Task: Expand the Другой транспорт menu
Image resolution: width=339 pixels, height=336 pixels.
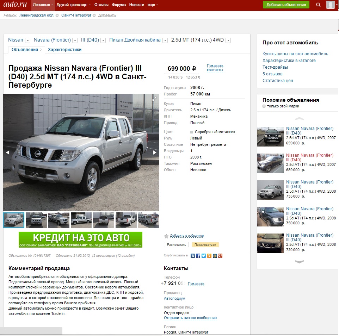Action: (74, 5)
